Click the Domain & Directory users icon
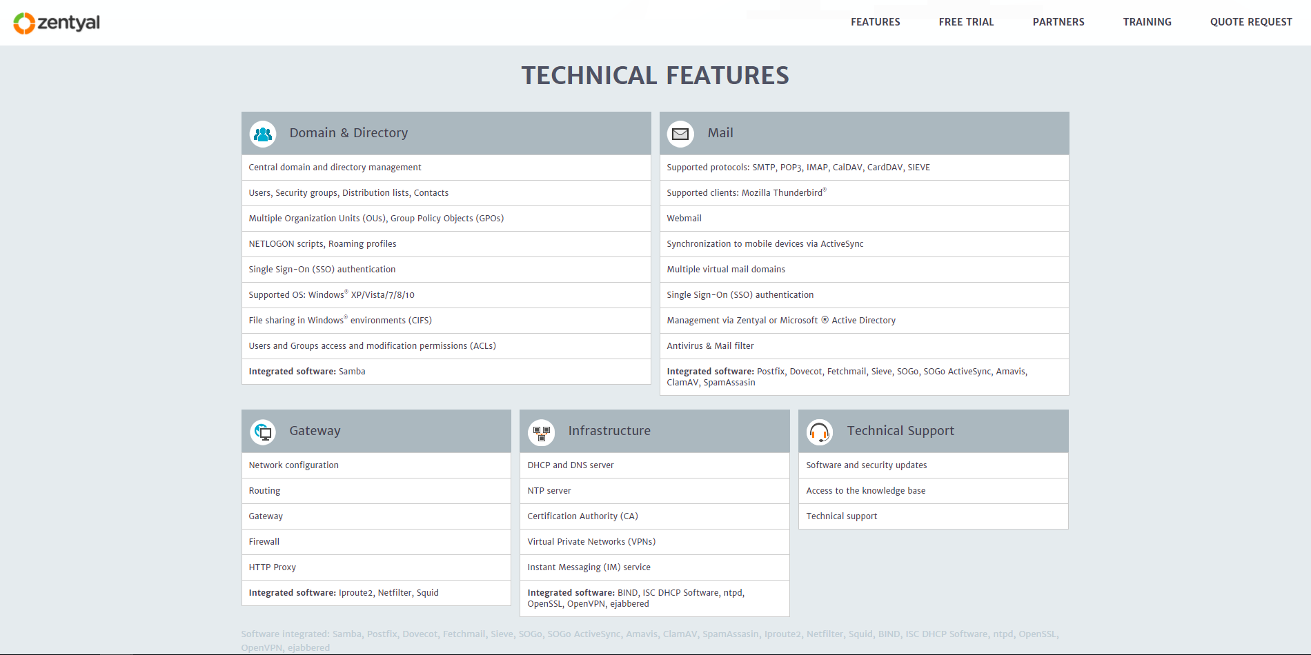Screen dimensions: 1311x655 263,134
